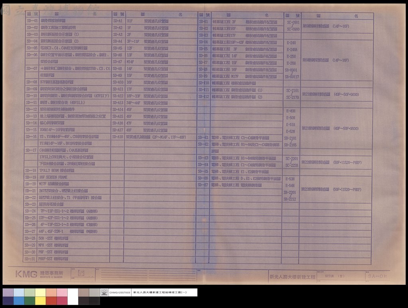This screenshot has height=308, width=408.
Task: Select the SD-A7 drawing number cell
Action: [x=118, y=62]
